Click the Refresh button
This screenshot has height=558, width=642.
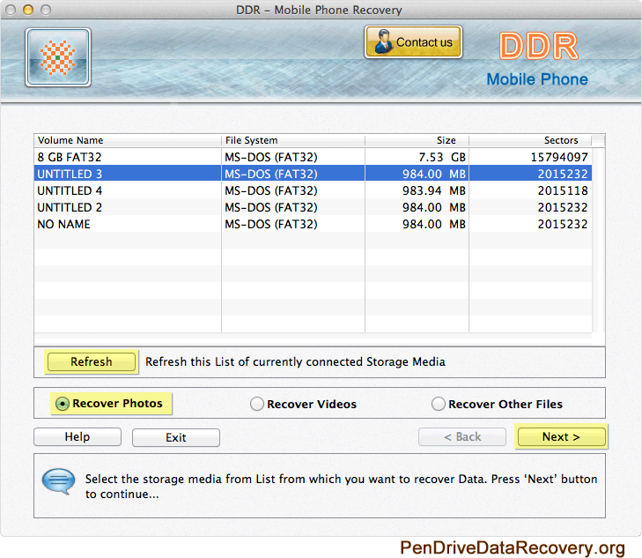(x=92, y=361)
